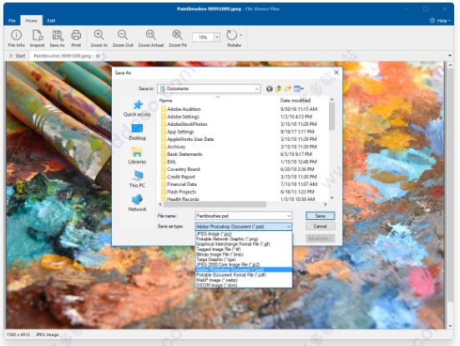Open the File menu
This screenshot has height=346, width=460.
pyautogui.click(x=12, y=21)
